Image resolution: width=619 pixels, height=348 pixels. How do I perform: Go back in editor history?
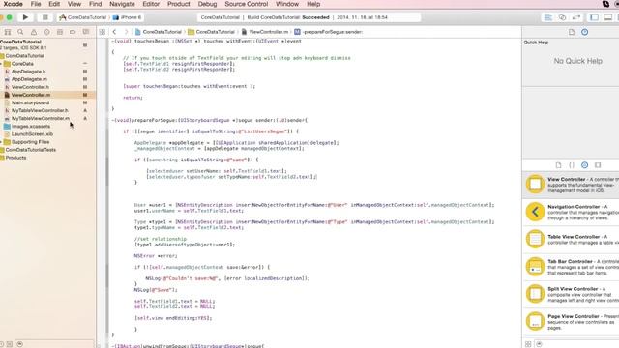coord(114,32)
